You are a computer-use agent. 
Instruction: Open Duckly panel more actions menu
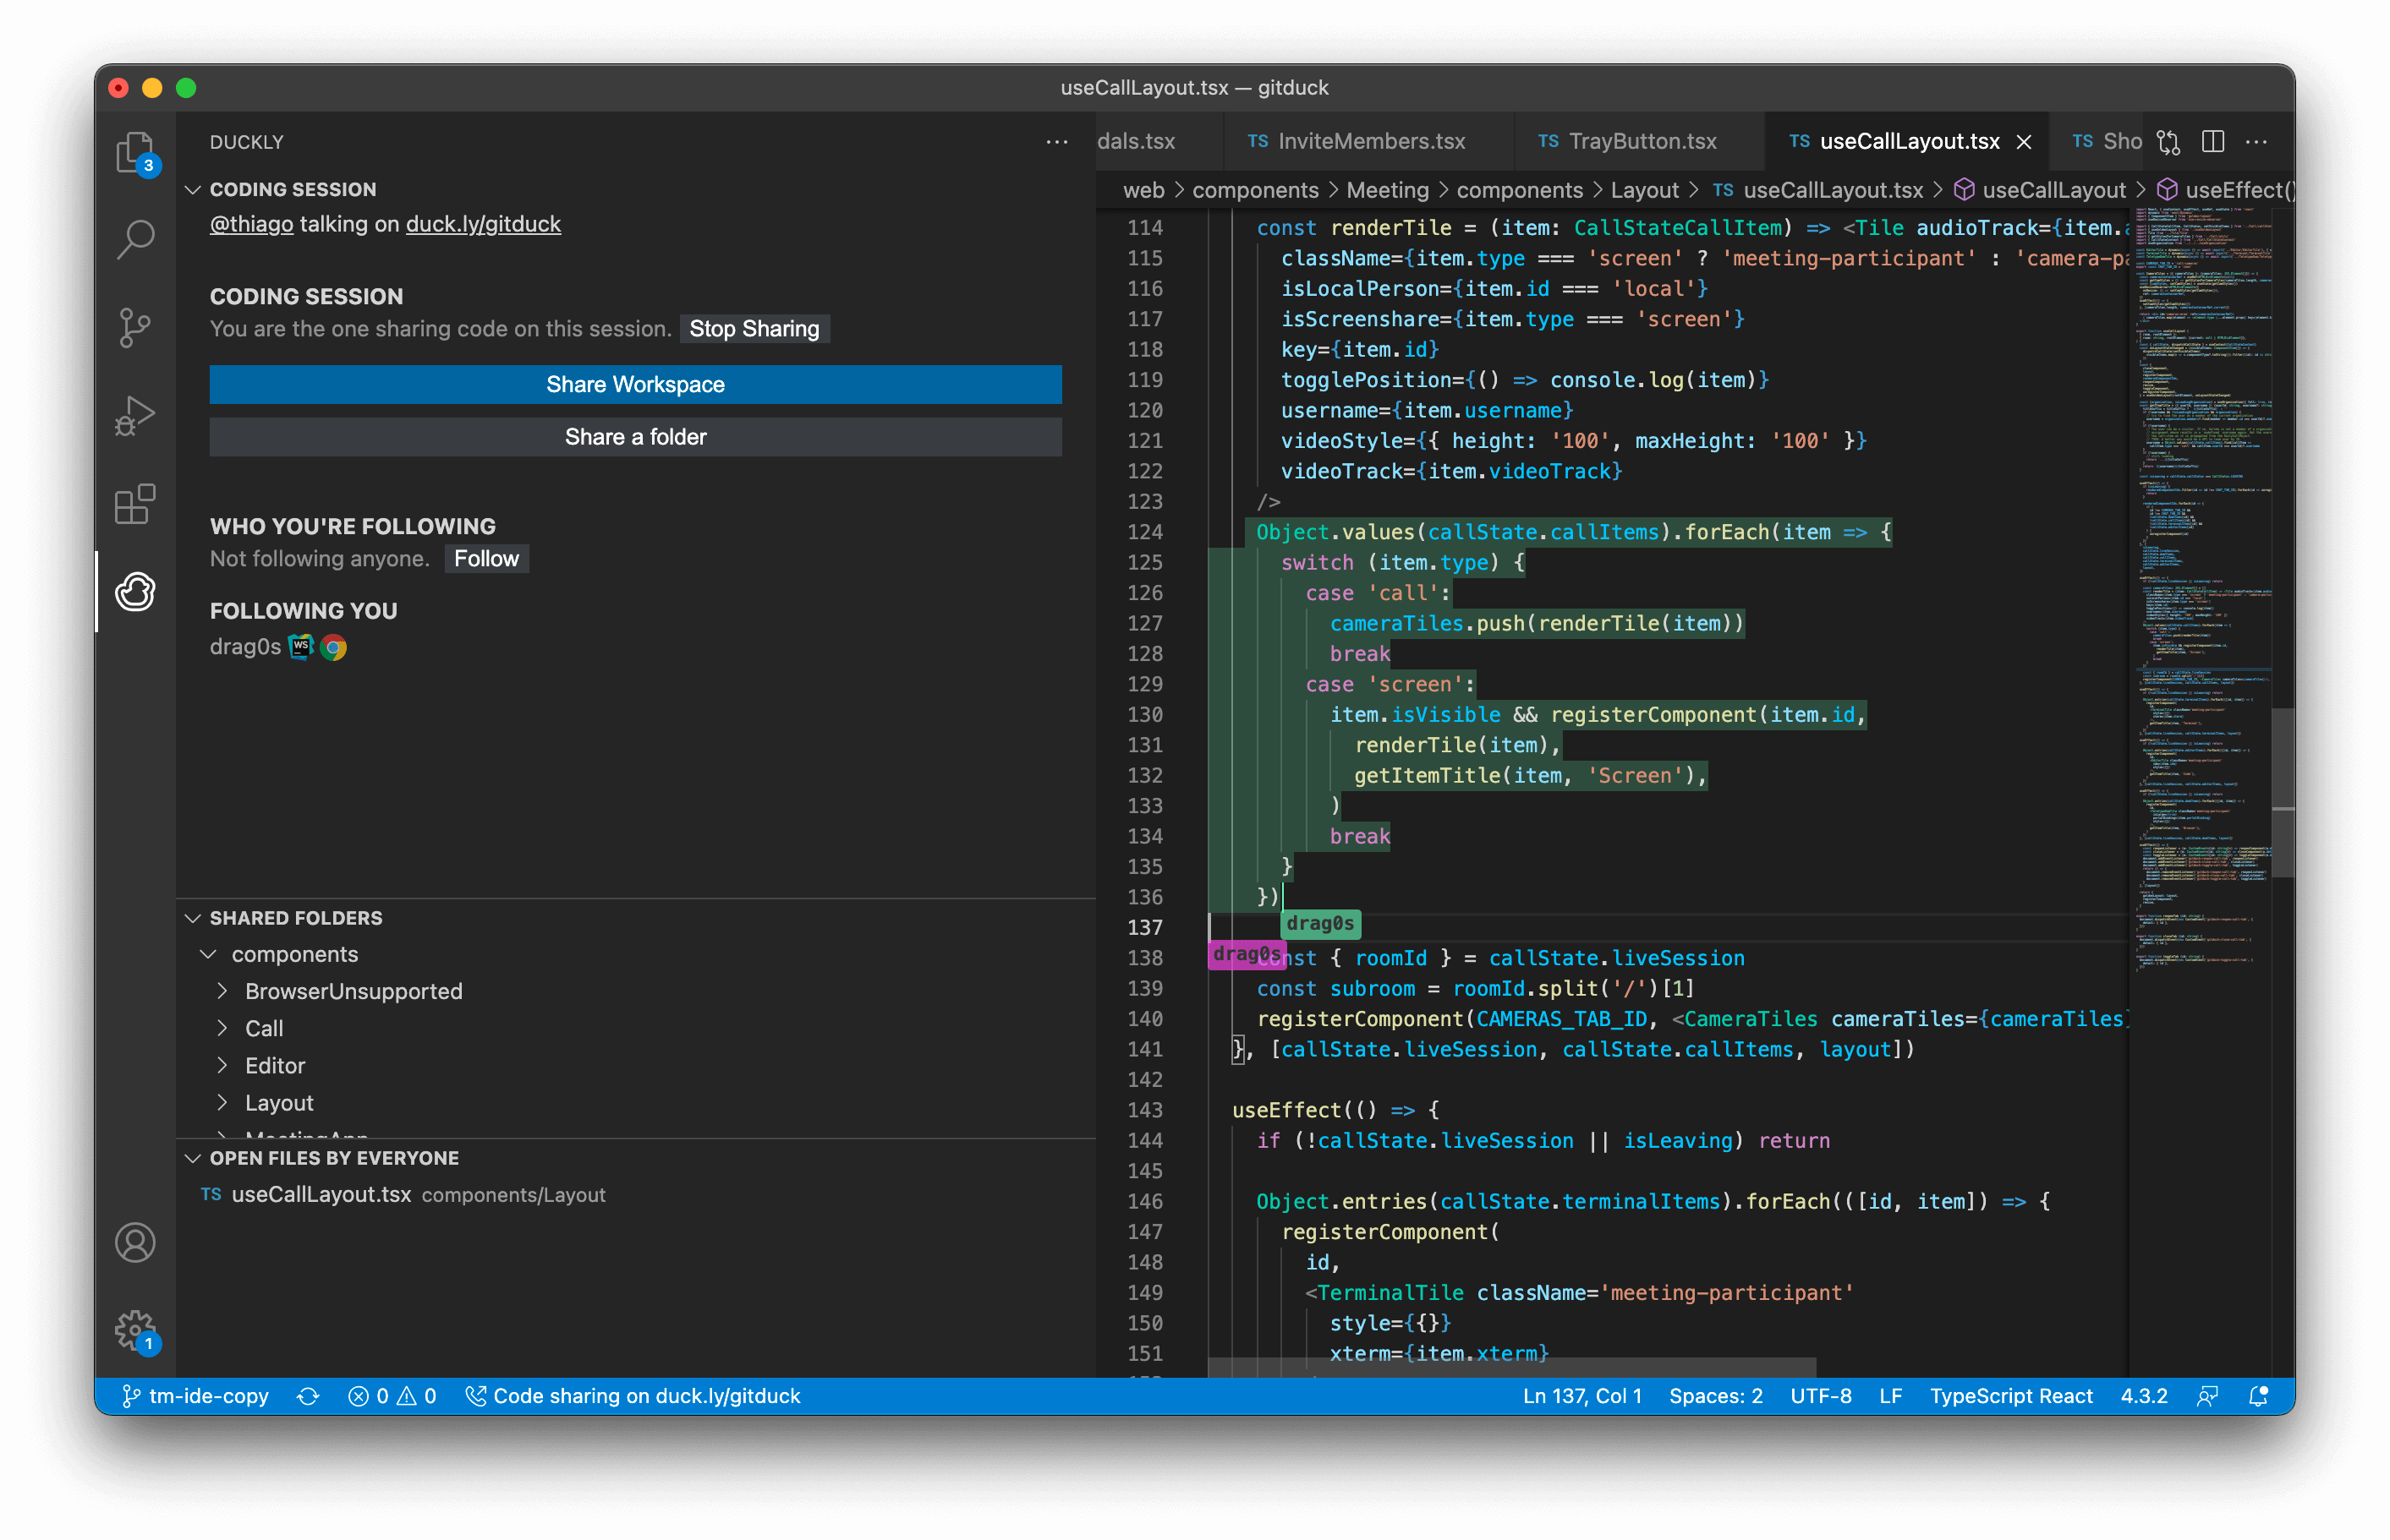click(1056, 142)
